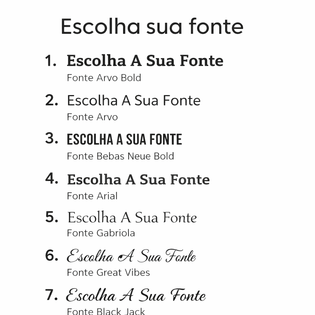The width and height of the screenshot is (315, 315).
Task: Choose the all-caps Bebas Neue sample text
Action: [124, 140]
